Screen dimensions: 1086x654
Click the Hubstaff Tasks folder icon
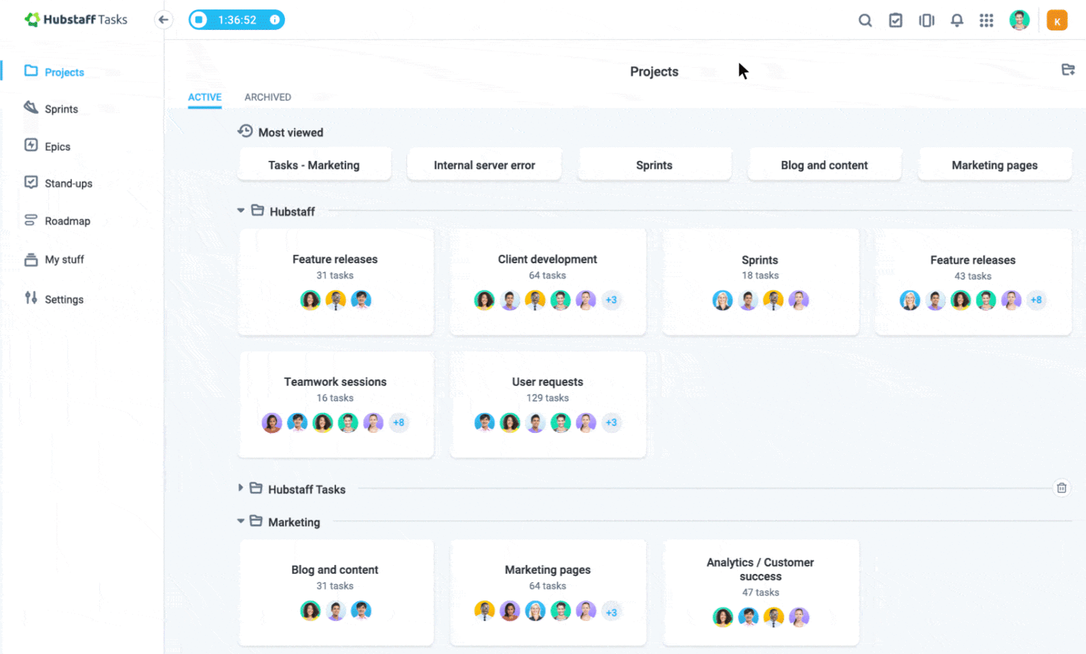click(x=256, y=488)
